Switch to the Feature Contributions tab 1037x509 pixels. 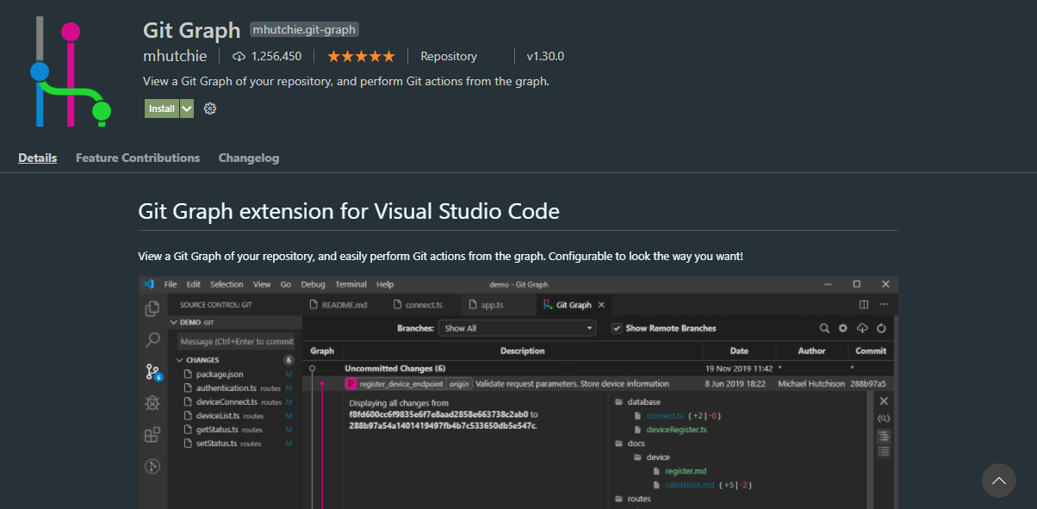(138, 158)
